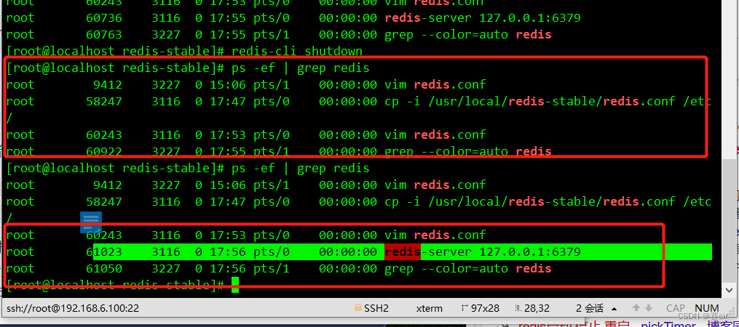Click PID 61023 in the highlighted row

[104, 251]
